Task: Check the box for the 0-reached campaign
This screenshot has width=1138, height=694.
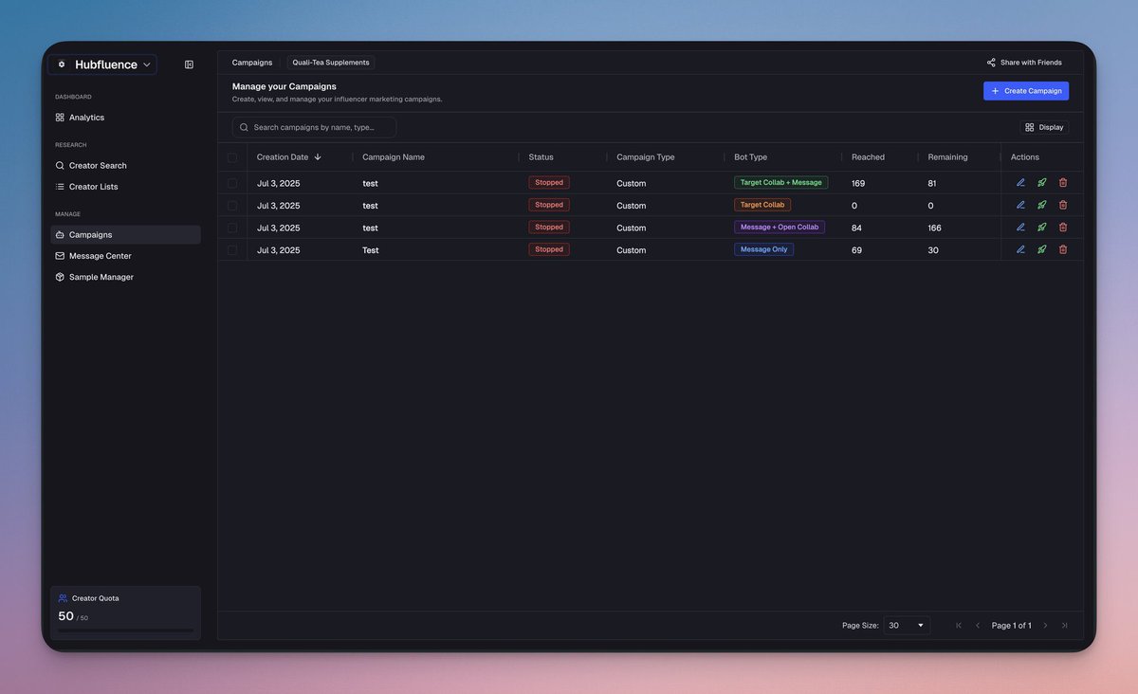Action: click(x=232, y=205)
